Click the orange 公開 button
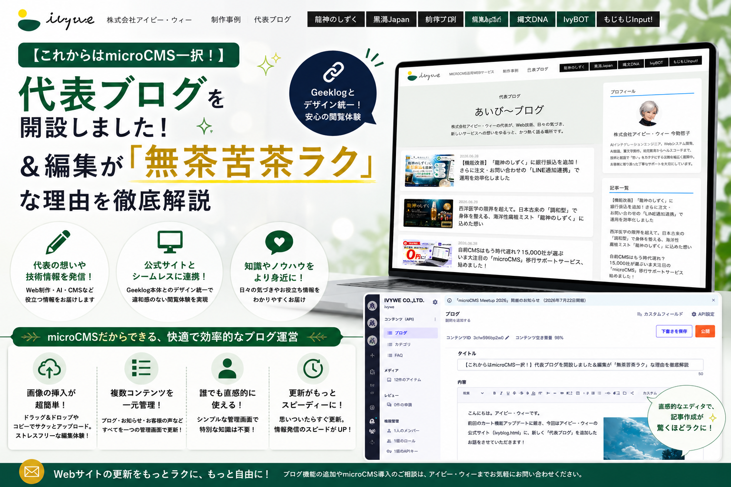 pos(705,331)
